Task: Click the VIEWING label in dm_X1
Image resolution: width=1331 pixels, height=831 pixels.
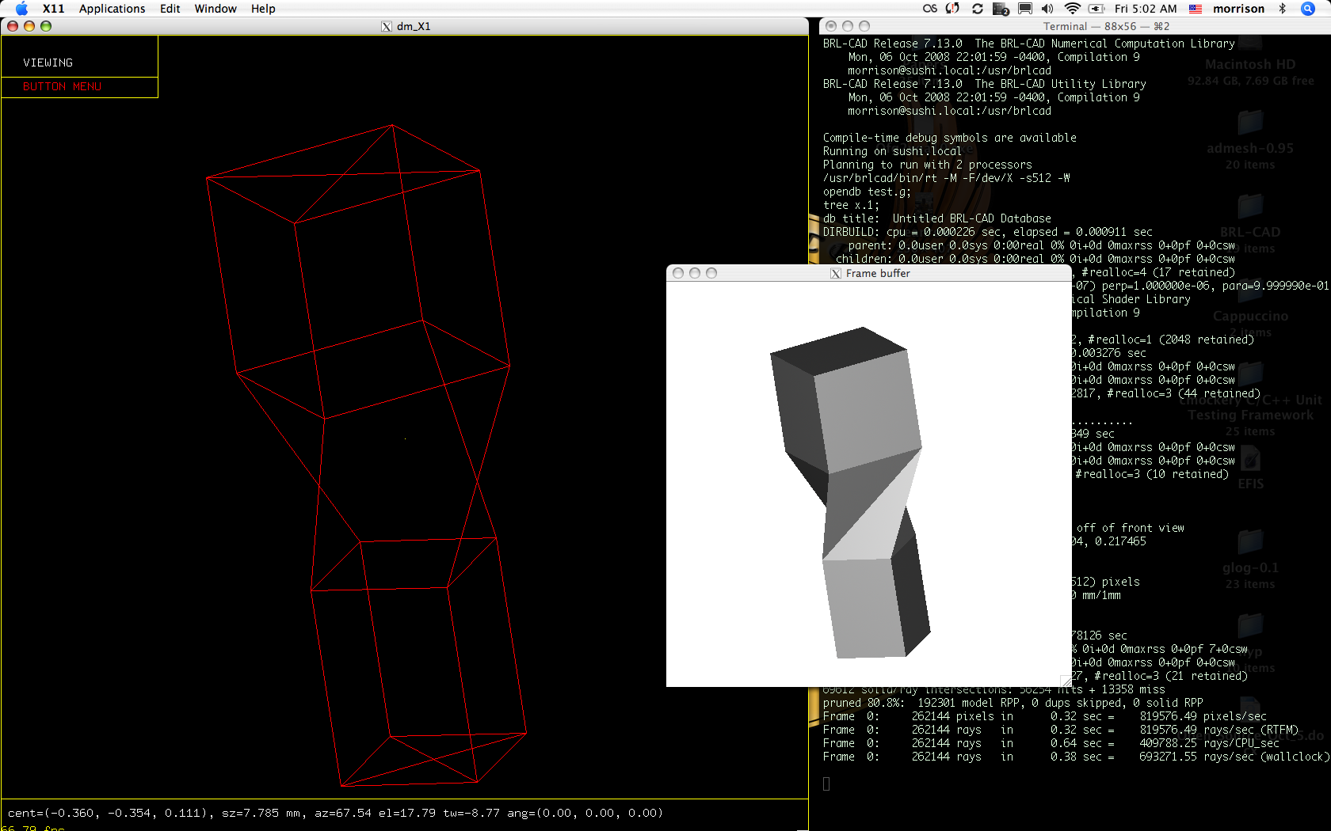Action: pos(48,63)
